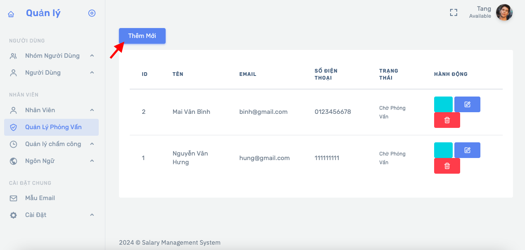This screenshot has width=525, height=250.
Task: Delete the Mai Văn Bình record
Action: click(447, 120)
